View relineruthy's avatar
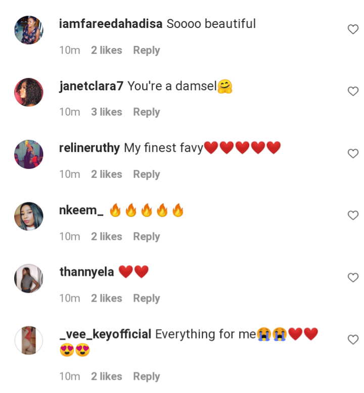364x393 pixels. [x=28, y=154]
